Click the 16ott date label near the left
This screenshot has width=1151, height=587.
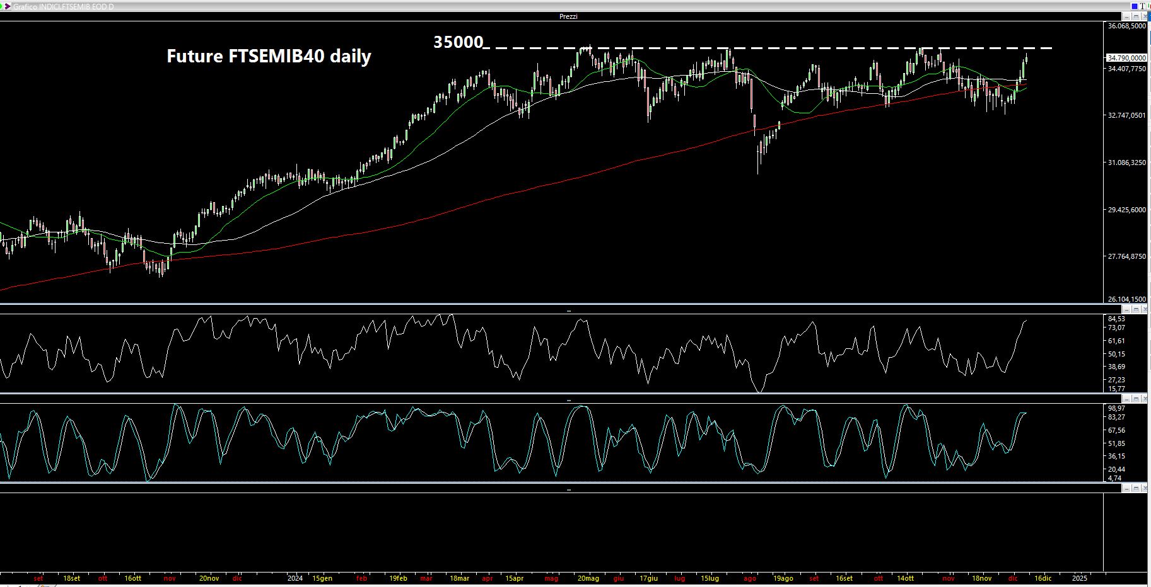click(x=133, y=578)
